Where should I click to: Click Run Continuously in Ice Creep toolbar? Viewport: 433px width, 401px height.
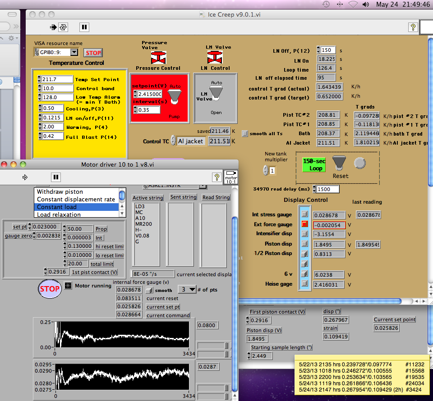(63, 27)
